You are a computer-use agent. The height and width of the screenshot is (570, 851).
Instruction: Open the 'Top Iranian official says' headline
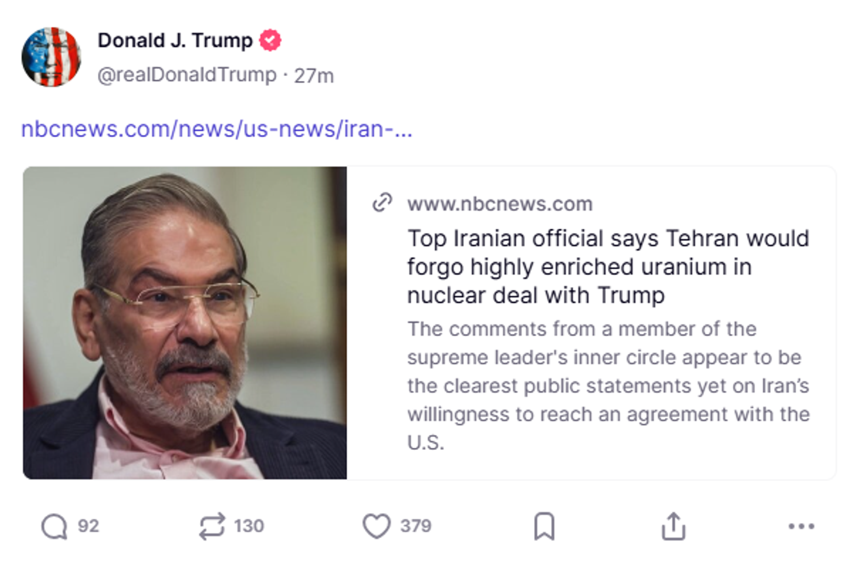(608, 267)
